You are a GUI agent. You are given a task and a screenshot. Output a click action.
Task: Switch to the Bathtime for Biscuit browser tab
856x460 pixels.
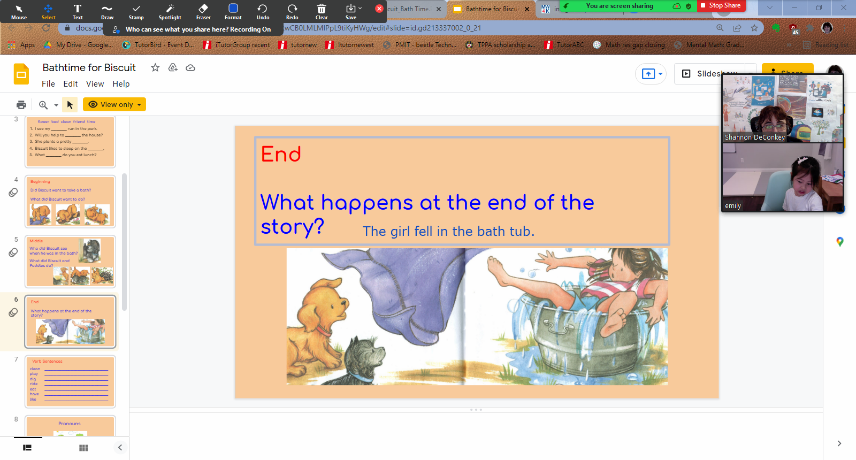(x=491, y=9)
